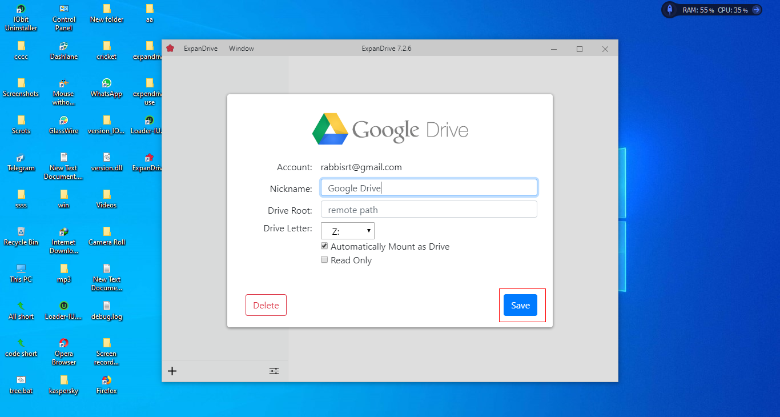
Task: Select the Opera Browser desktop icon
Action: coord(64,343)
